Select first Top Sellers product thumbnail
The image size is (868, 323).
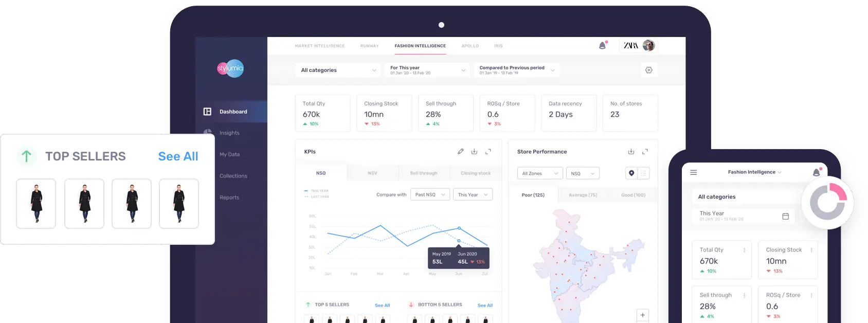pyautogui.click(x=36, y=204)
